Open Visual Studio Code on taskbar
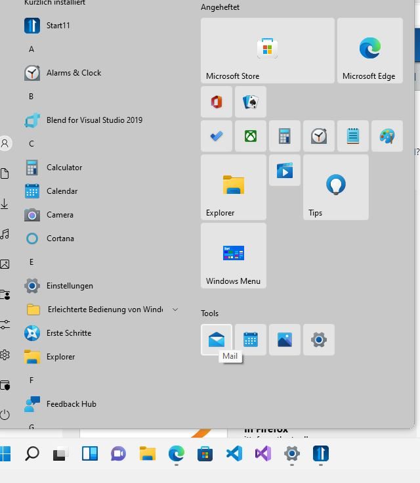This screenshot has width=420, height=483. pos(234,453)
